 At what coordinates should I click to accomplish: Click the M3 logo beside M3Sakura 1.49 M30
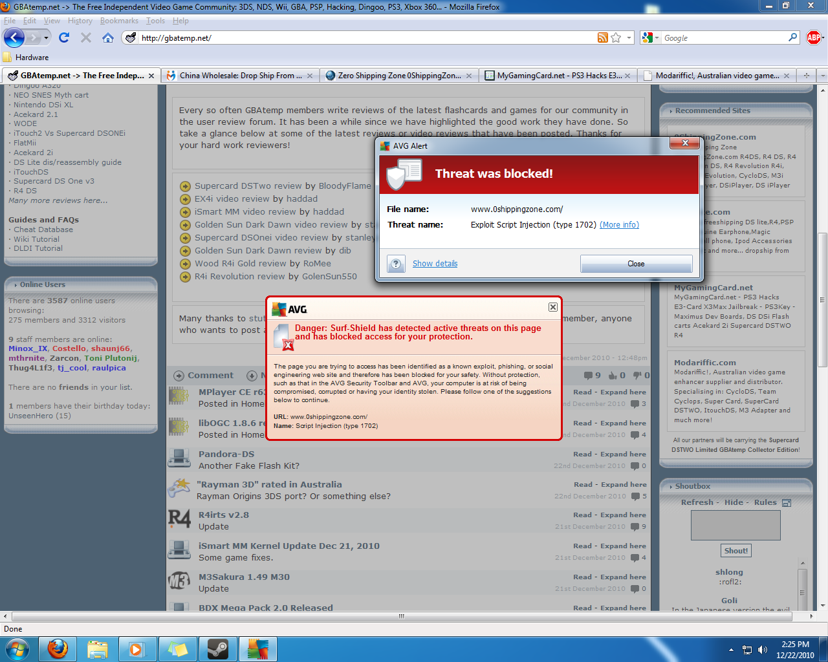click(179, 581)
